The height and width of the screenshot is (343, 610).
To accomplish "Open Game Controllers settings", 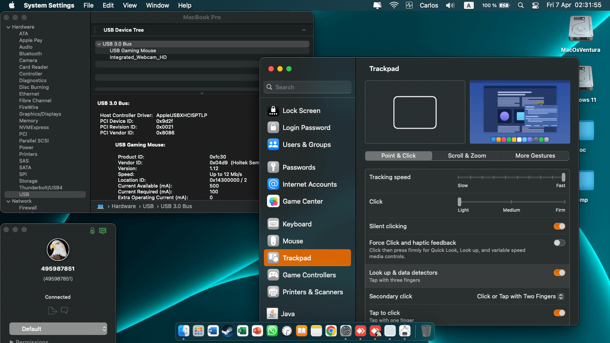I will click(307, 275).
